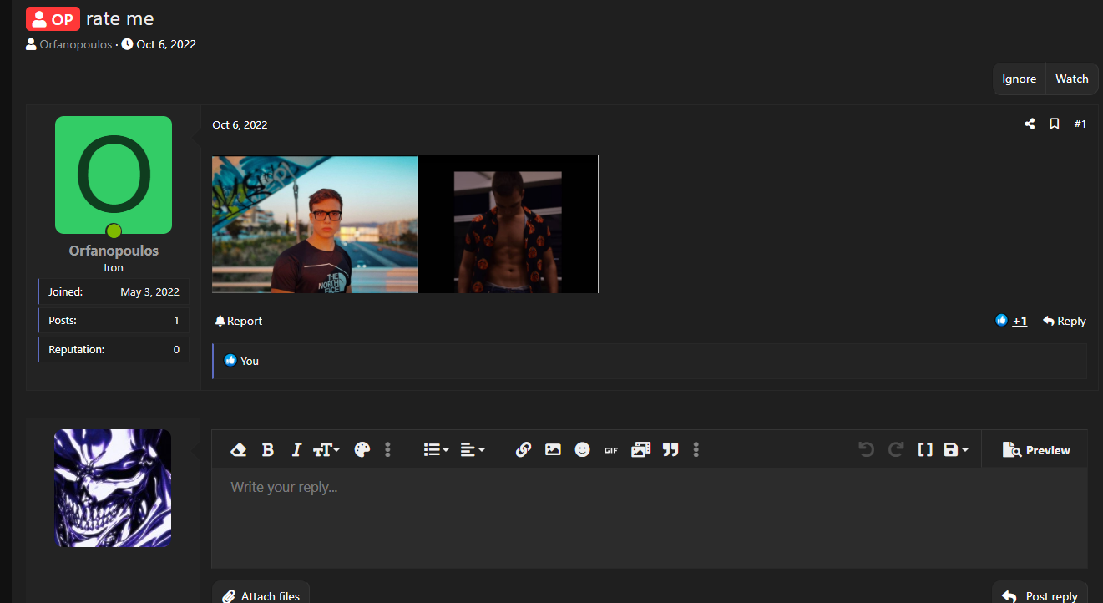The height and width of the screenshot is (603, 1103).
Task: Toggle italic formatting in reply editor
Action: [x=296, y=450]
